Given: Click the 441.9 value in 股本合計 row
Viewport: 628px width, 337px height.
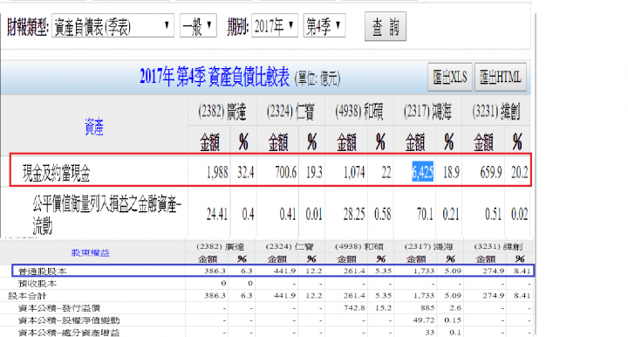Looking at the screenshot, I should point(284,296).
